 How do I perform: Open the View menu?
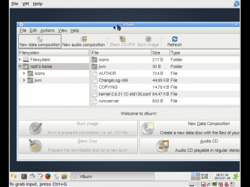[63, 31]
